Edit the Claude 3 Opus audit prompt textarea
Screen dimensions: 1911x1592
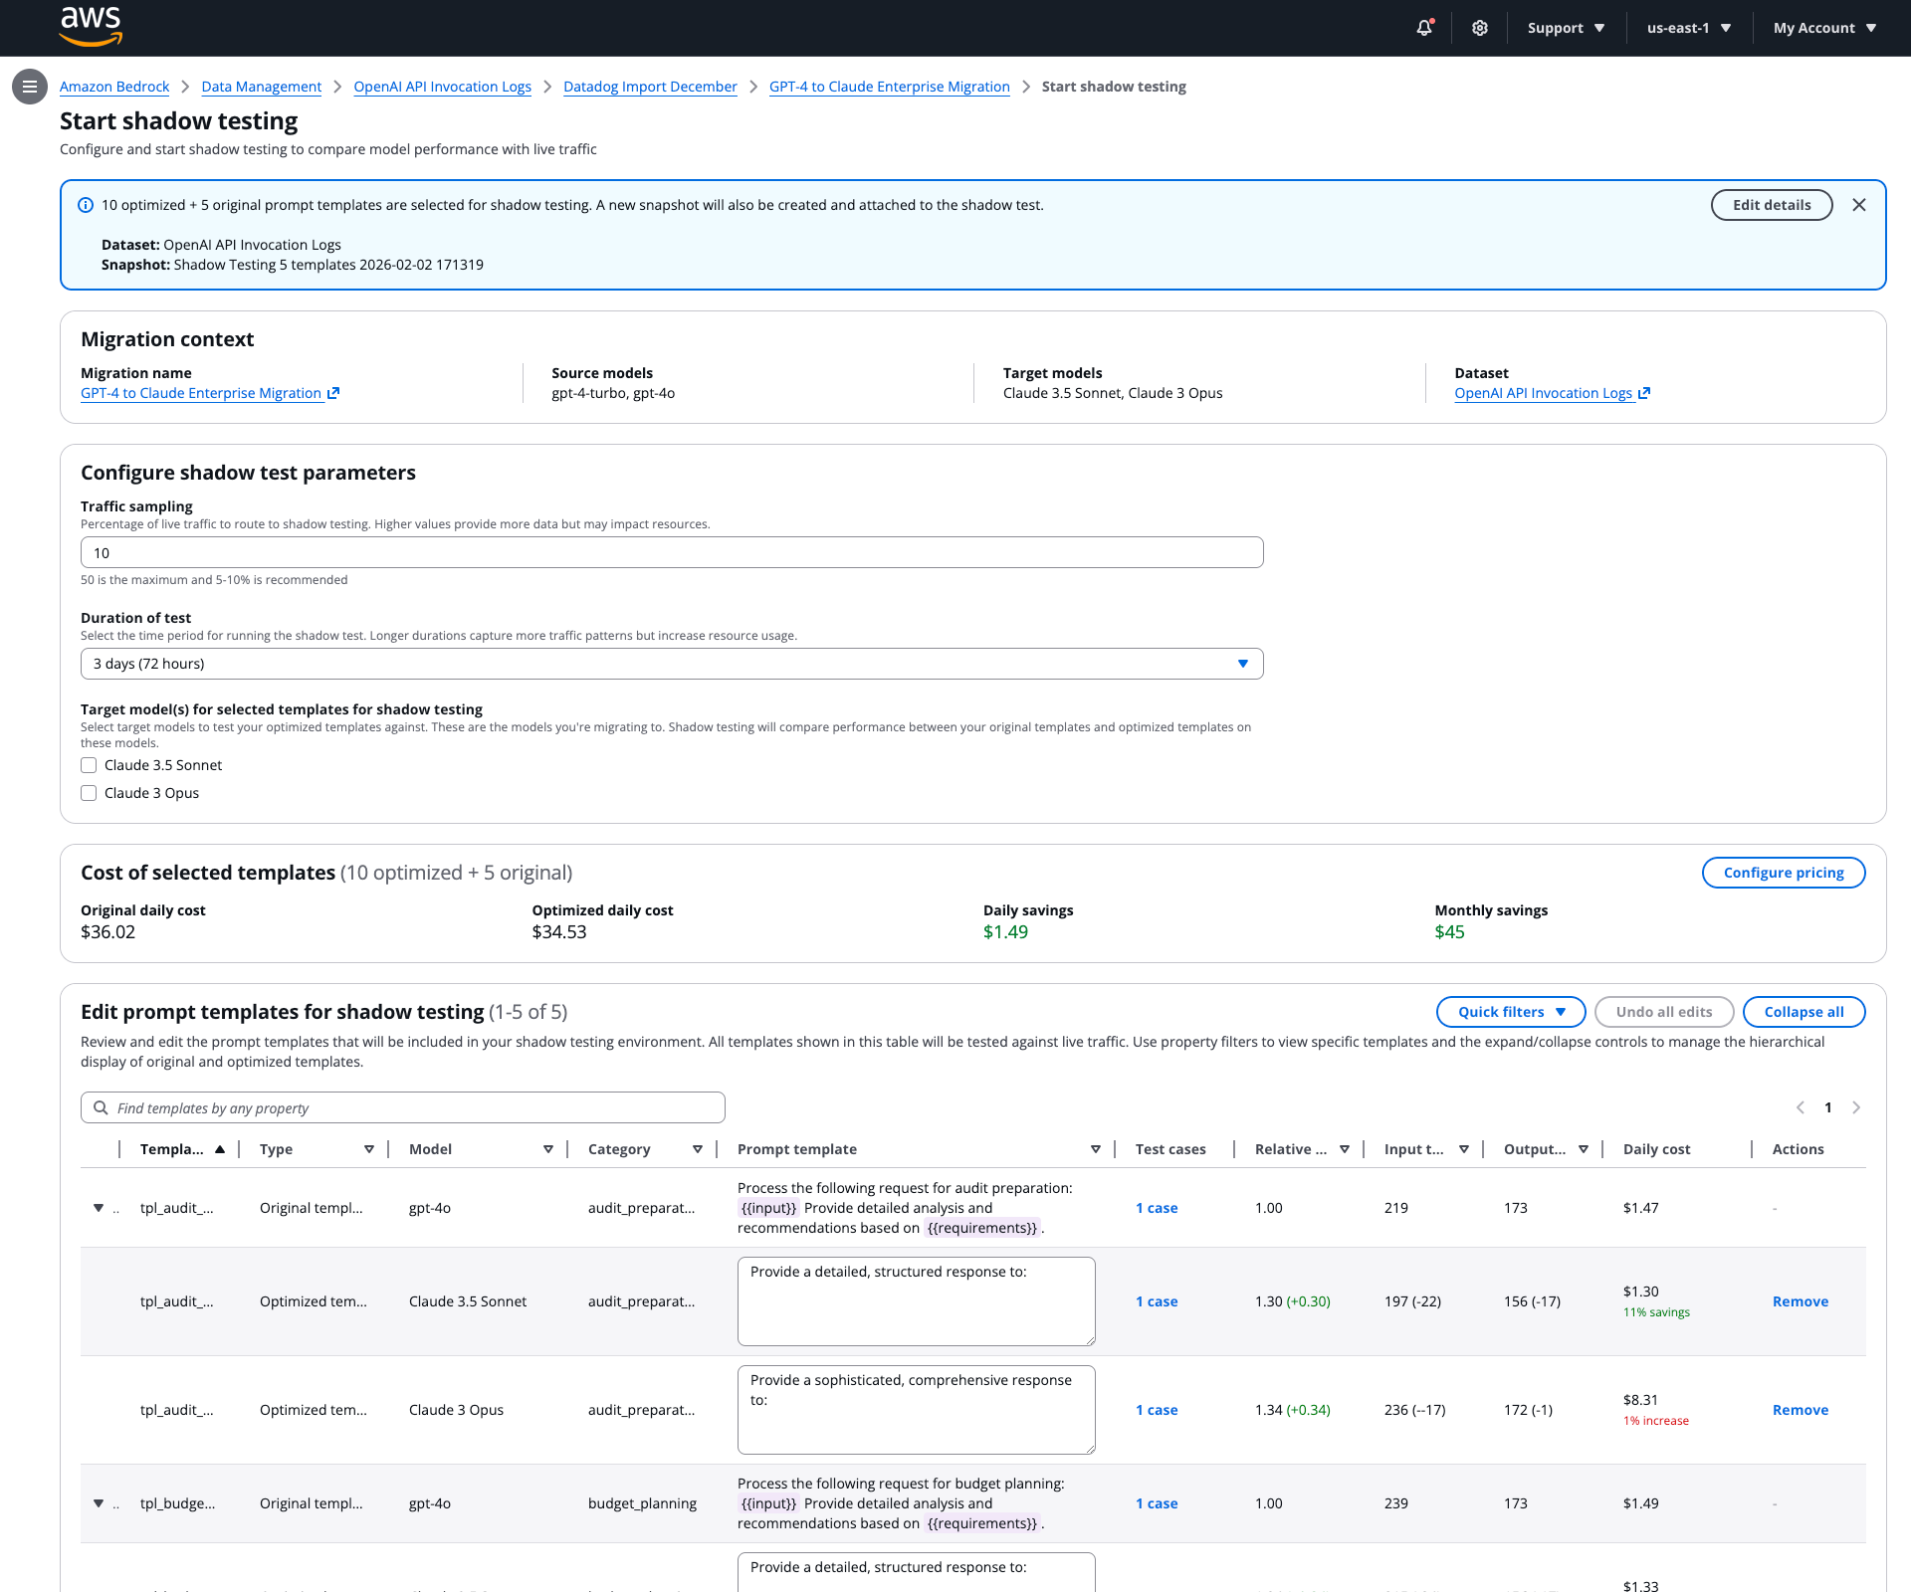coord(917,1410)
